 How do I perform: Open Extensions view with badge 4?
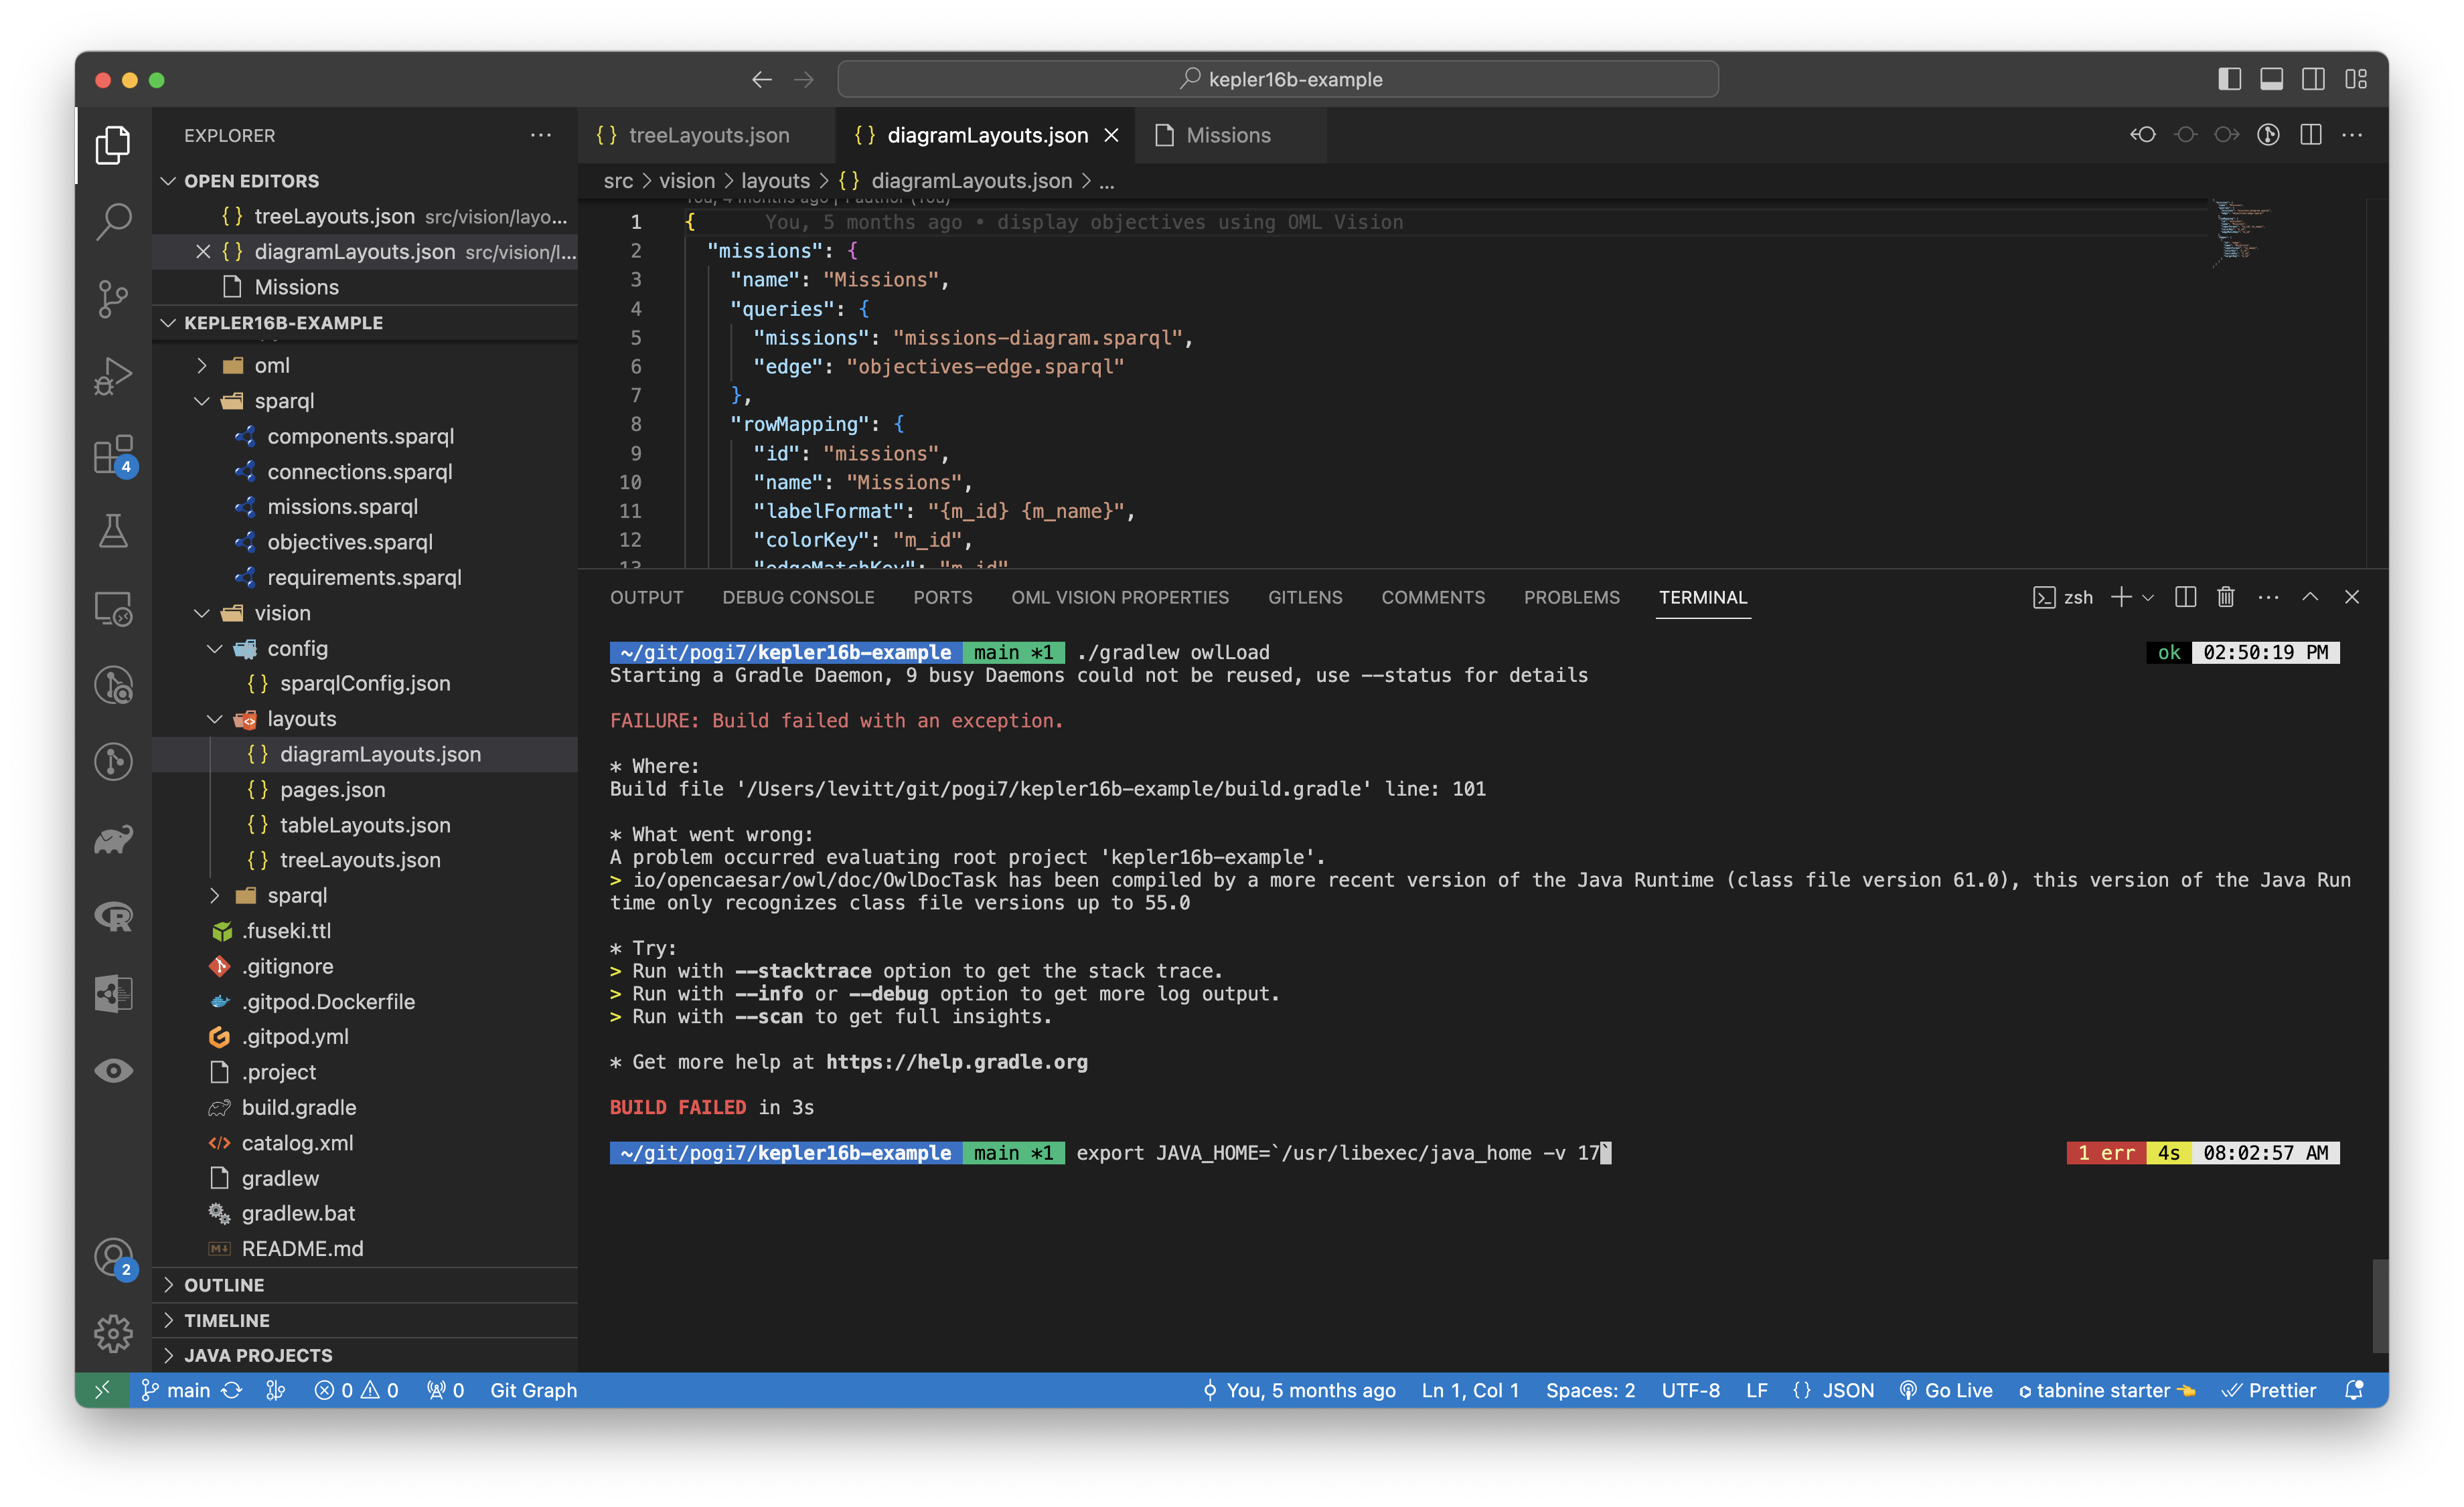click(113, 454)
